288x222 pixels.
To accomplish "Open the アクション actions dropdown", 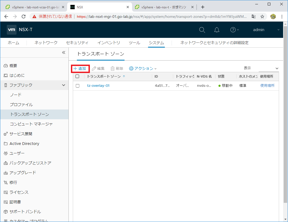I will pos(143,68).
